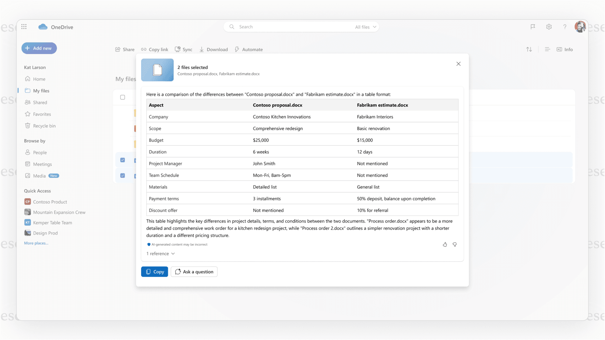Copy the comparison table result
This screenshot has width=605, height=340.
pyautogui.click(x=154, y=272)
